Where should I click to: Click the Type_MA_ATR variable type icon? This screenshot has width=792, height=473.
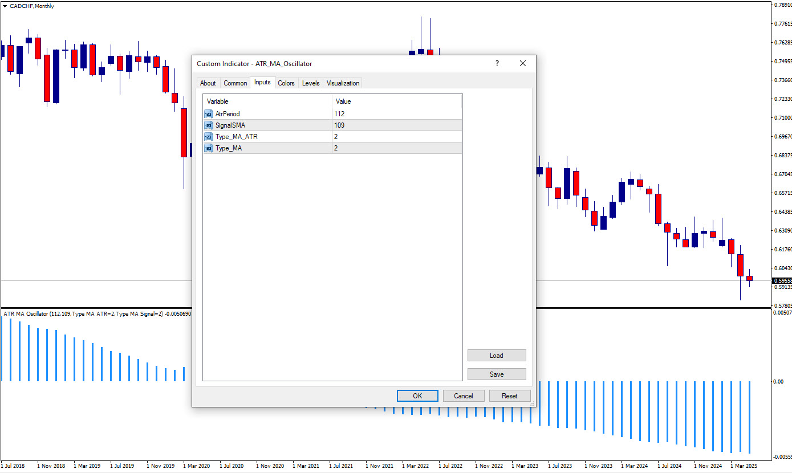click(x=208, y=137)
